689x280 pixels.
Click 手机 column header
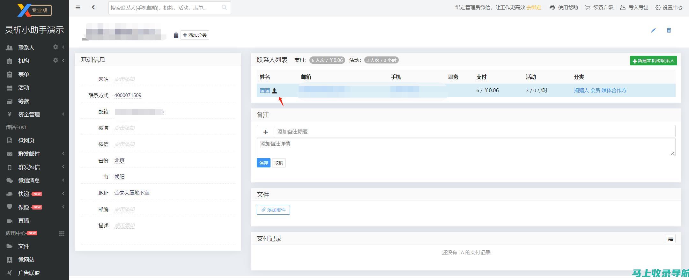(x=396, y=77)
